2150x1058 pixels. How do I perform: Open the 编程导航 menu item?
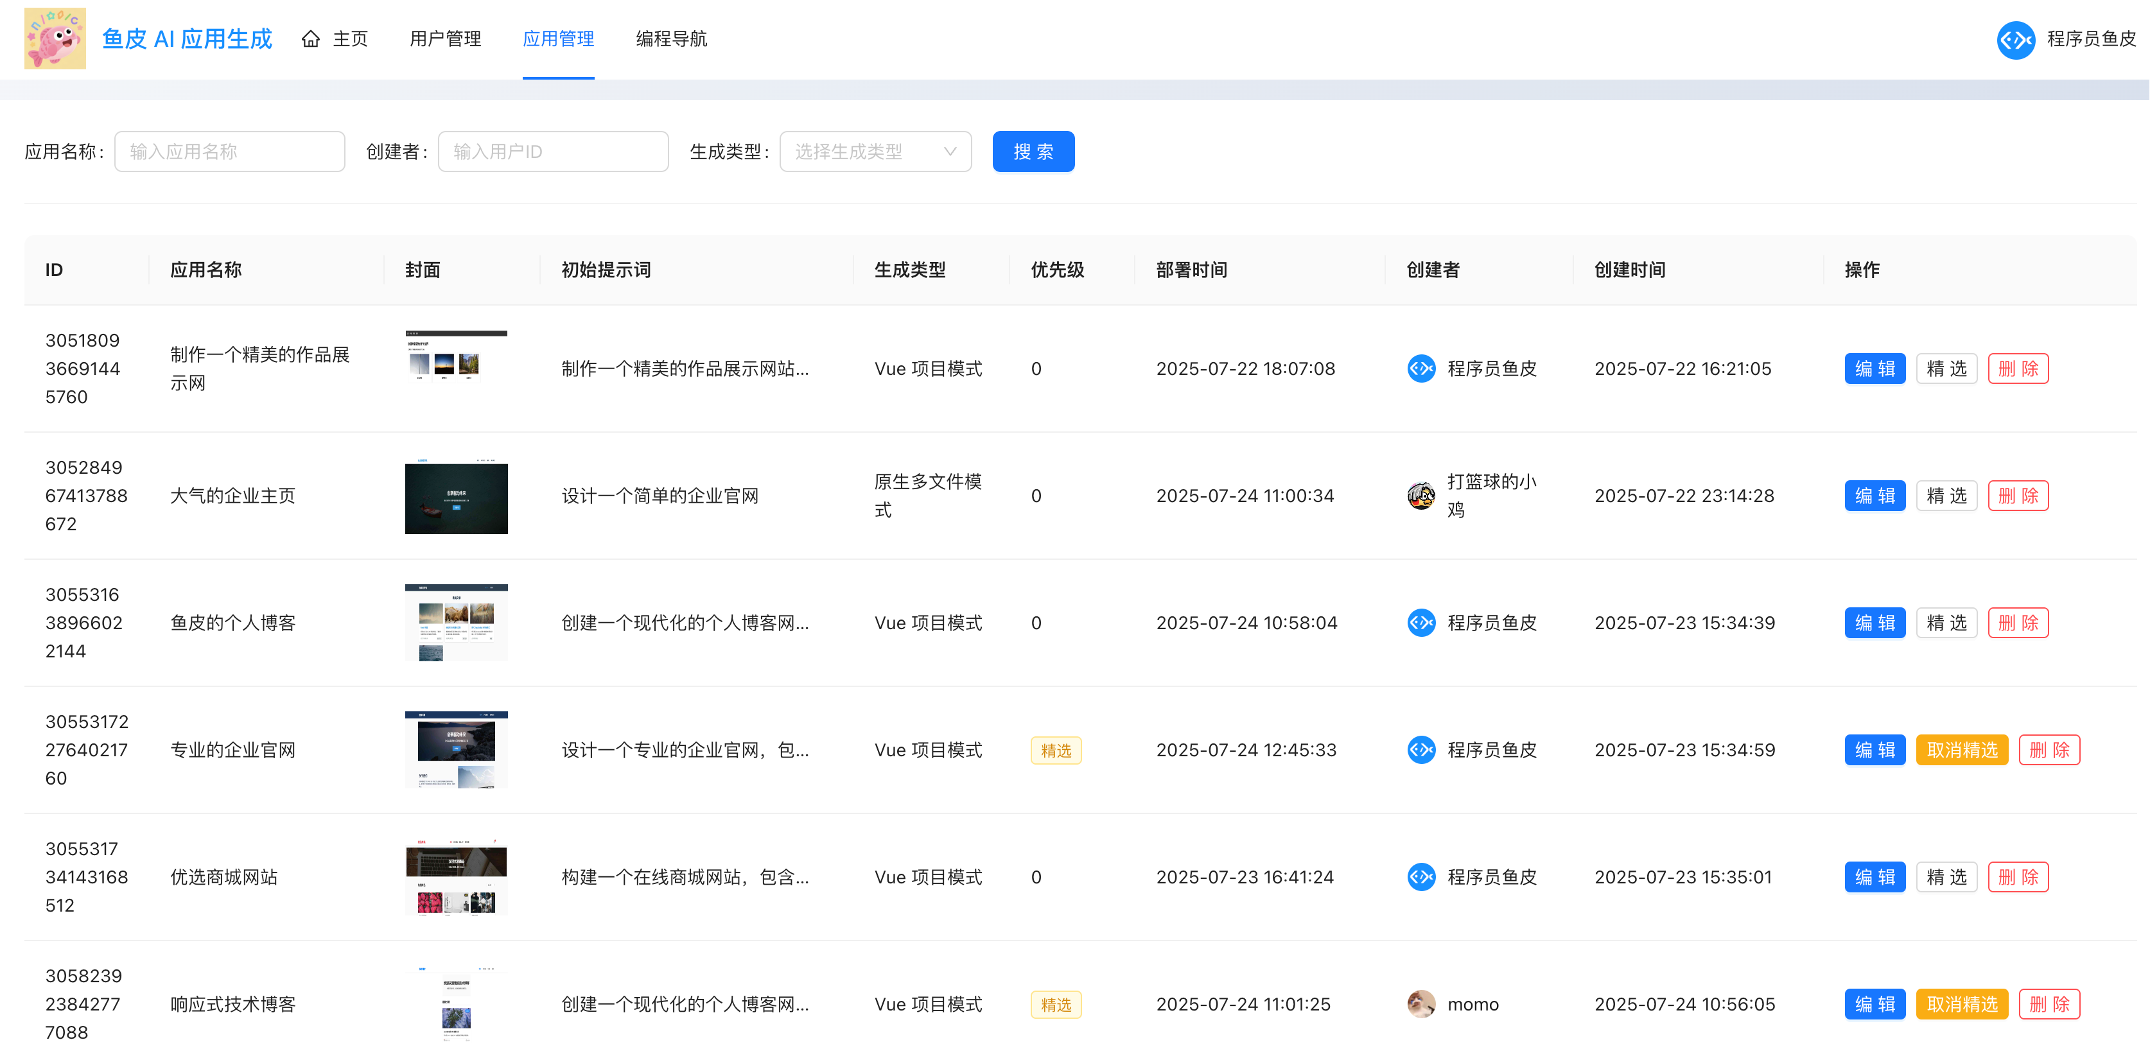pyautogui.click(x=671, y=39)
